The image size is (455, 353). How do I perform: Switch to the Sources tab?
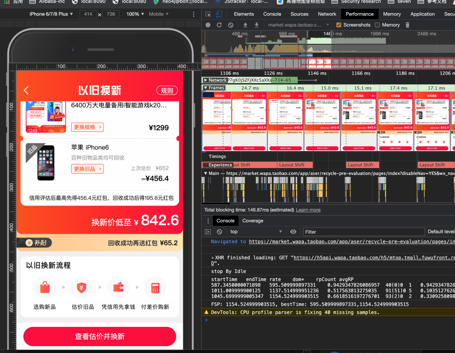tap(299, 14)
